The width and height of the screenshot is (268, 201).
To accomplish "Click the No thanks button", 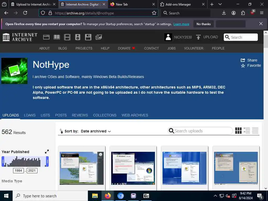I will point(204,24).
